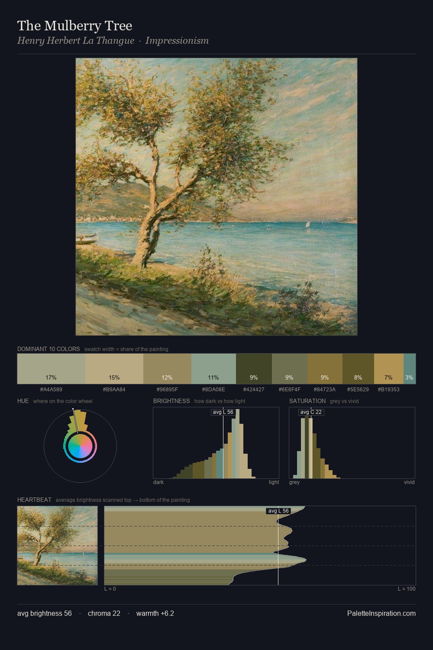Screen dimensions: 433x650
Task: Click the 3% teal swatch
Action: 410,369
